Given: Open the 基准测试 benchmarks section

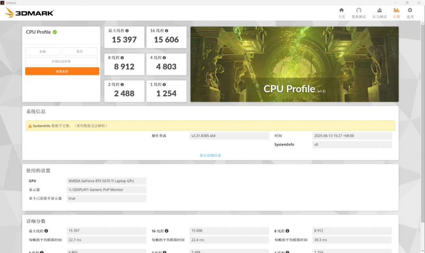Looking at the screenshot, I should (358, 10).
